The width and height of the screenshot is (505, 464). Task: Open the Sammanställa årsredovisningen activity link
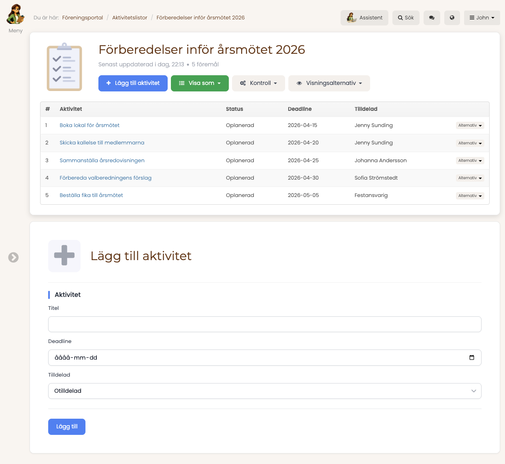pyautogui.click(x=102, y=161)
